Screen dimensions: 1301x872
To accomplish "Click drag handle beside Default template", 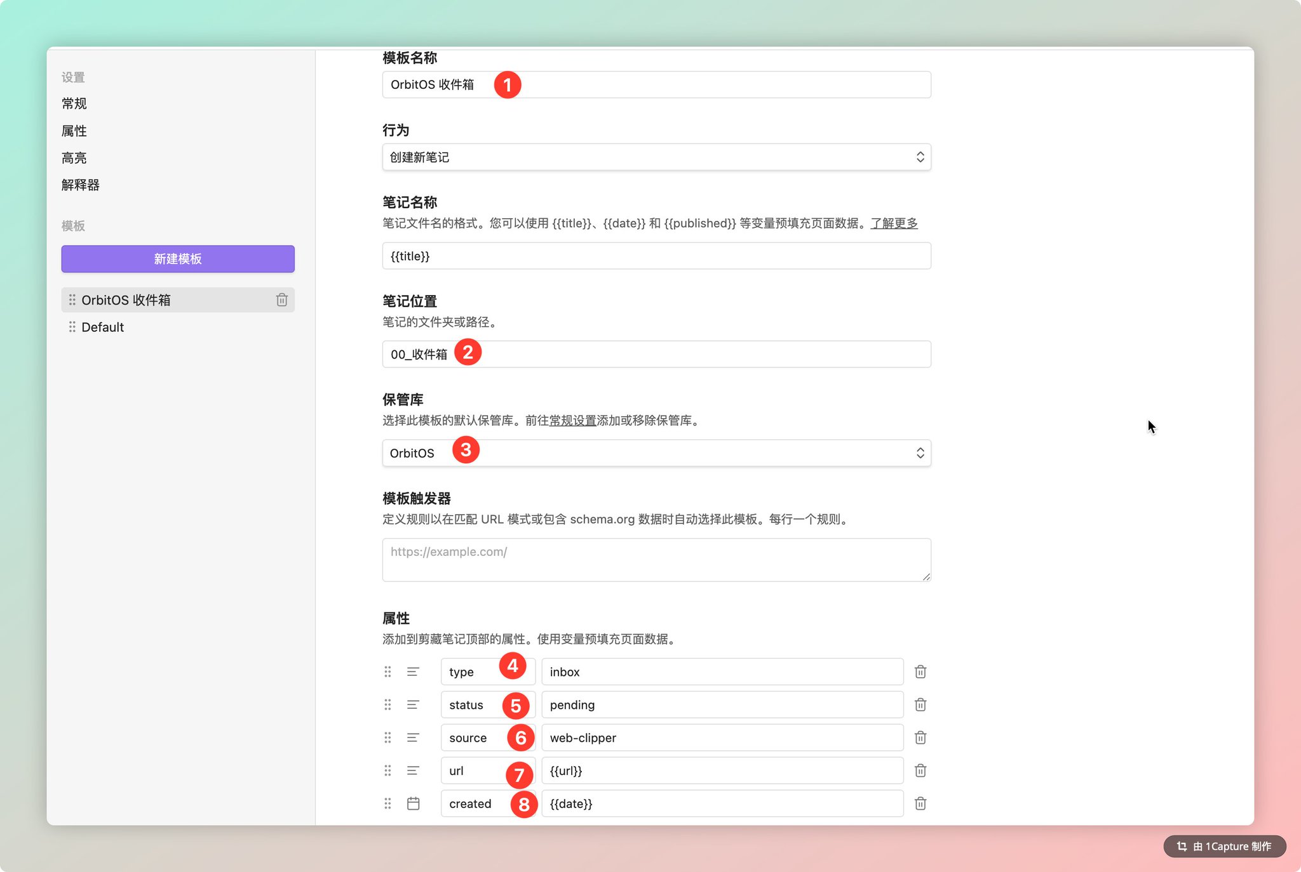I will (72, 327).
